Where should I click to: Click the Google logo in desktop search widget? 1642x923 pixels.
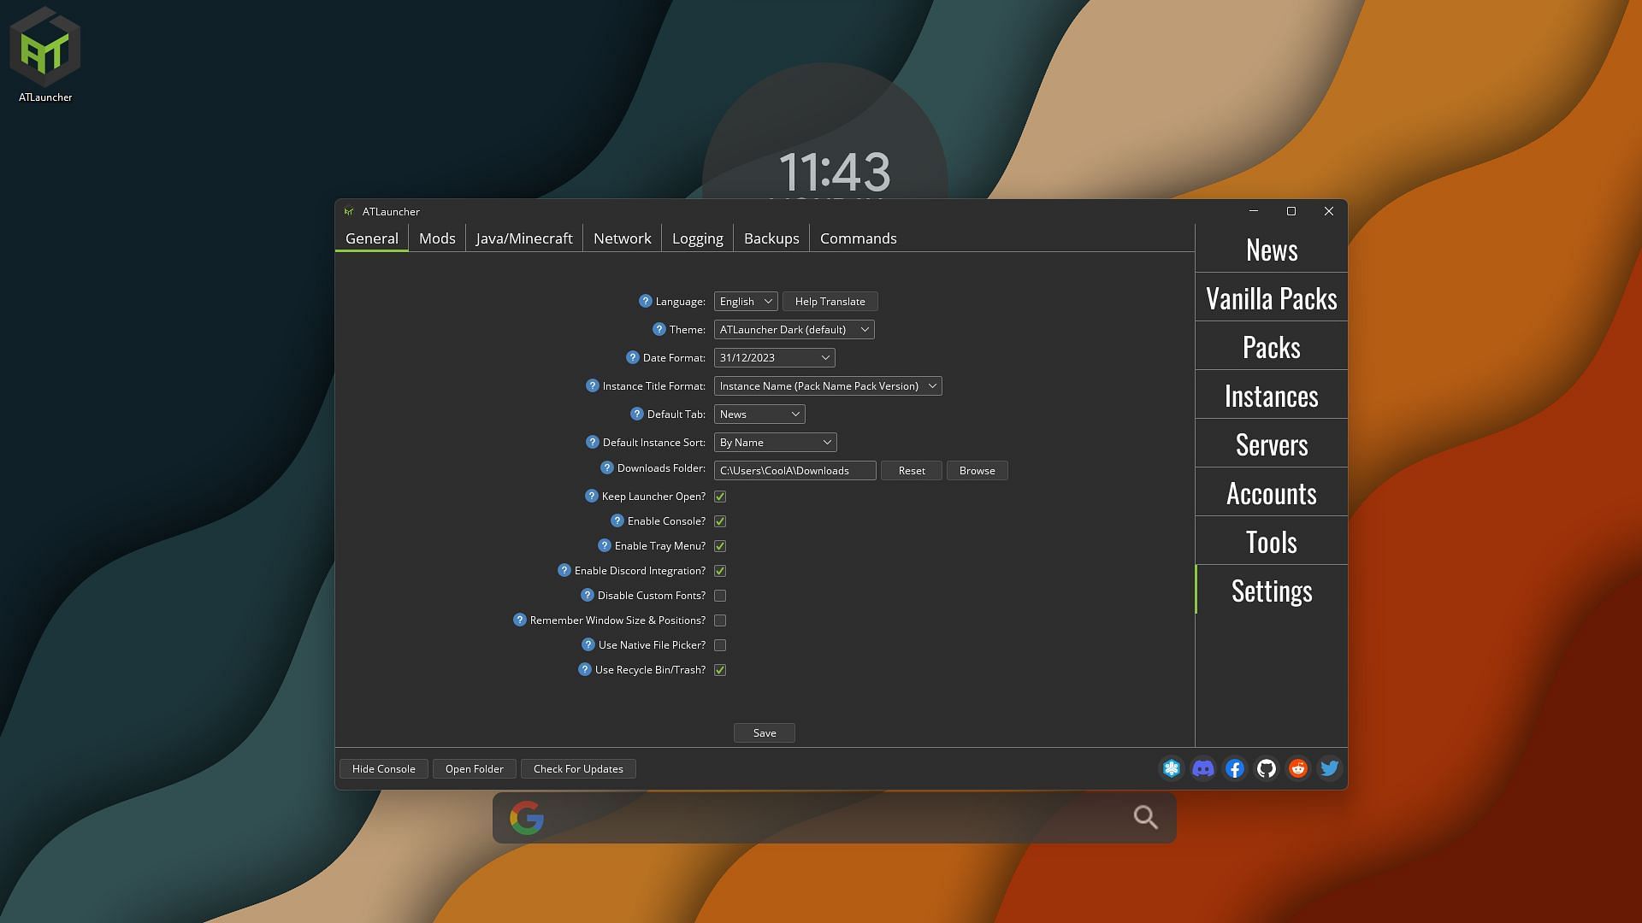click(527, 818)
